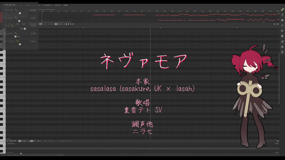Click the テンション automation wave icon
The width and height of the screenshot is (285, 160).
[x=16, y=18]
